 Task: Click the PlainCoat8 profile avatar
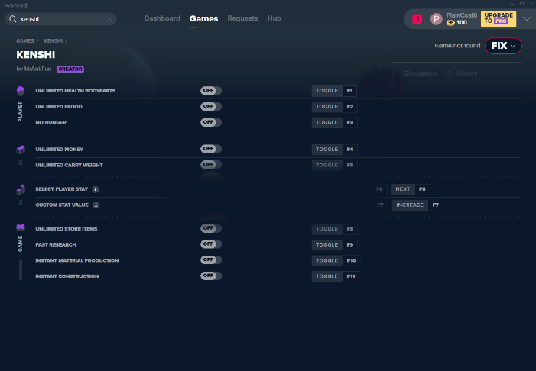436,19
